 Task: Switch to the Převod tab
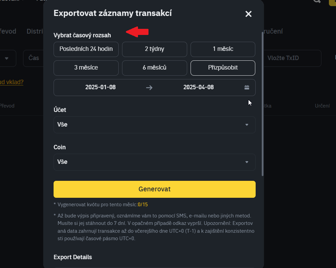tap(8, 32)
